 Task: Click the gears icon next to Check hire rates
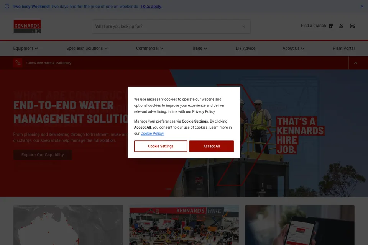[18, 63]
